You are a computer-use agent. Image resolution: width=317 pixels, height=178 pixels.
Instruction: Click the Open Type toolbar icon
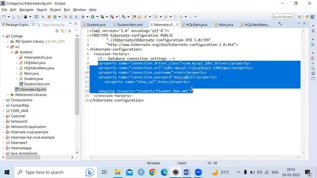click(134, 17)
